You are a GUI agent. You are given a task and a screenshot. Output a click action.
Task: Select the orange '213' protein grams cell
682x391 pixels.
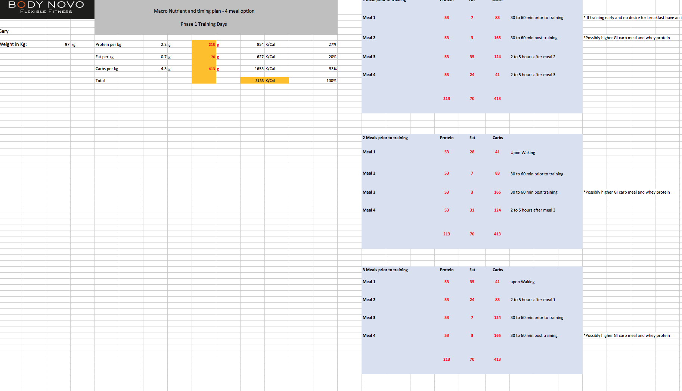click(x=212, y=44)
